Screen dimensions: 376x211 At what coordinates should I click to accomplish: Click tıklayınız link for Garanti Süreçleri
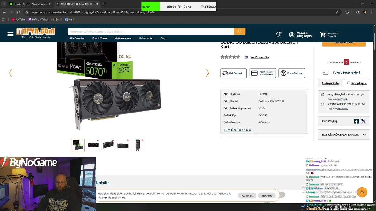tap(343, 108)
